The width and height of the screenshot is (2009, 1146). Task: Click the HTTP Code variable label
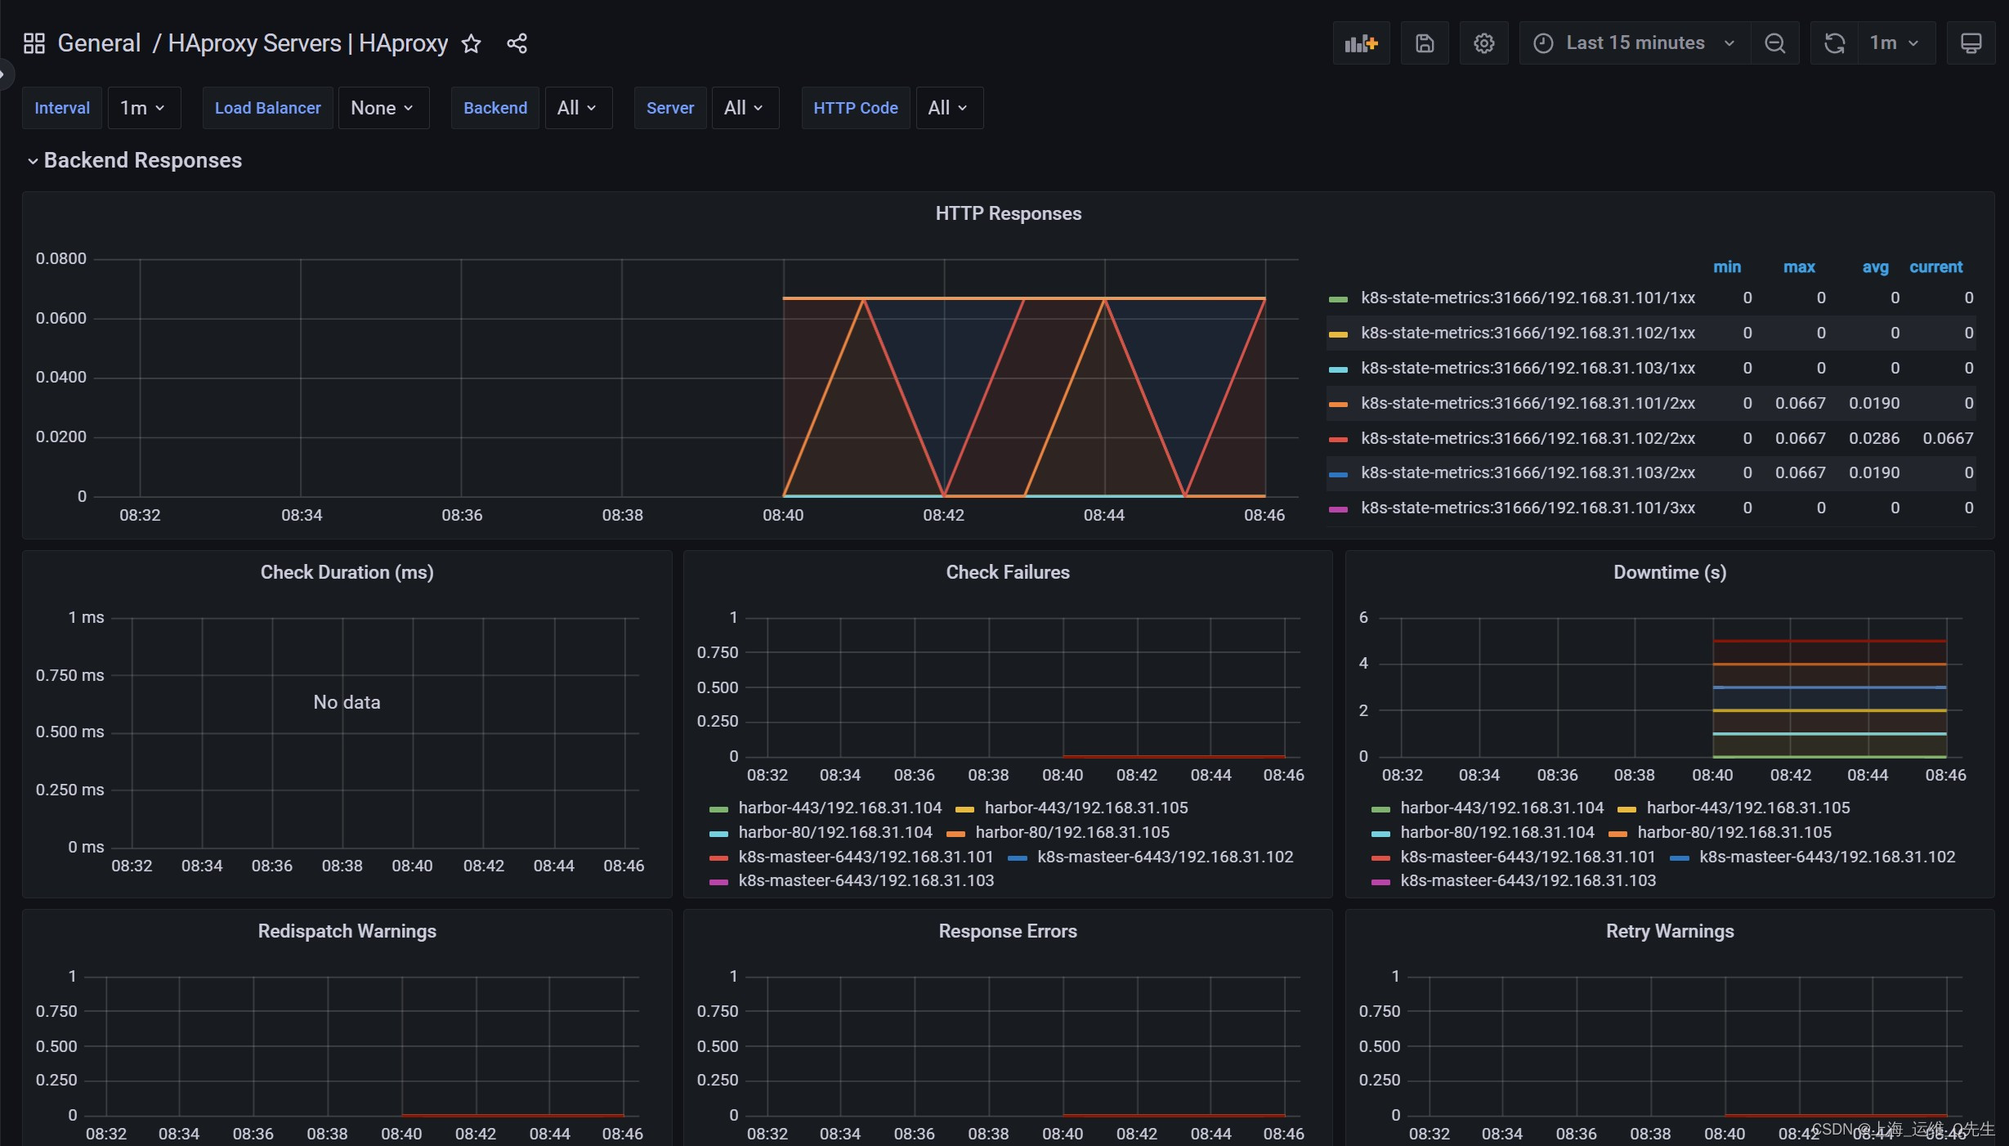855,108
